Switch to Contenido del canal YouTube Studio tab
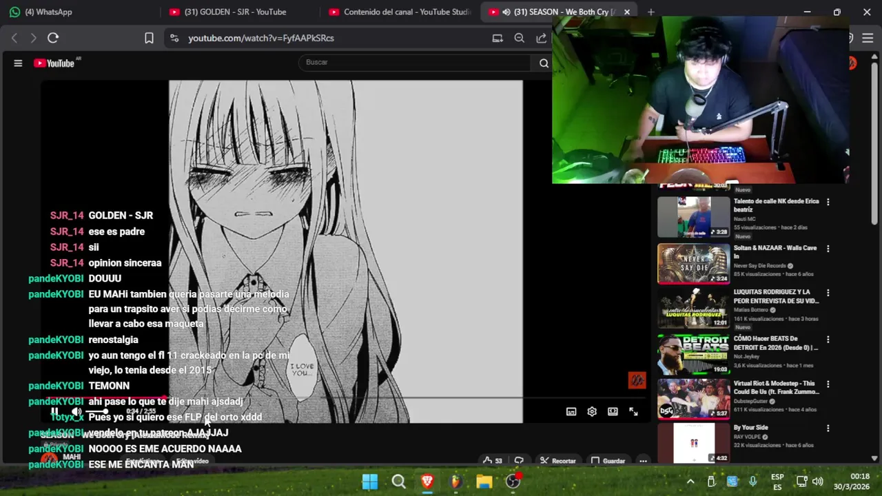Viewport: 882px width, 496px height. click(x=400, y=12)
